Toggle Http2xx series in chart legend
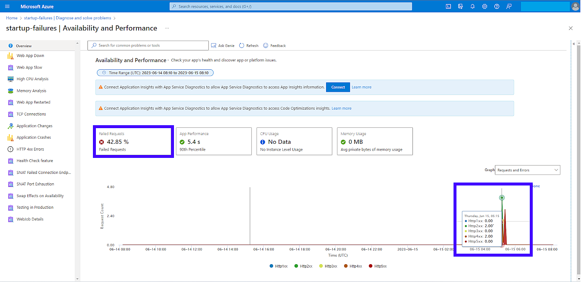The image size is (581, 282). click(x=303, y=266)
